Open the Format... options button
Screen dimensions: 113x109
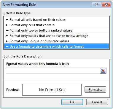95,90
